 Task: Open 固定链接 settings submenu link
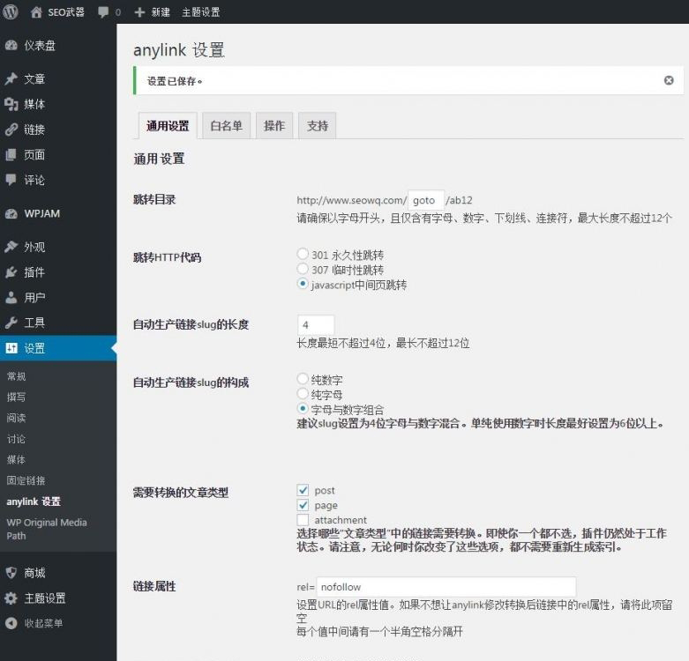click(x=26, y=480)
